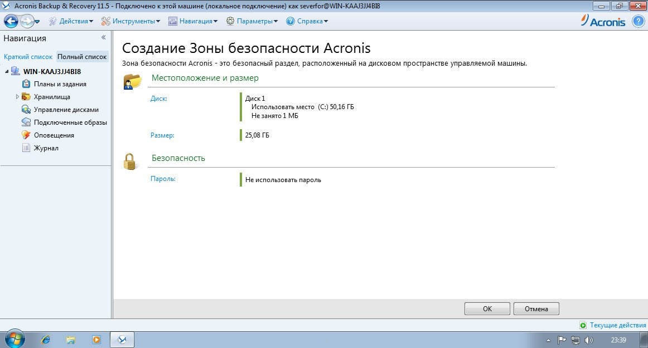
Task: Open Windows Explorer from taskbar
Action: [x=71, y=340]
